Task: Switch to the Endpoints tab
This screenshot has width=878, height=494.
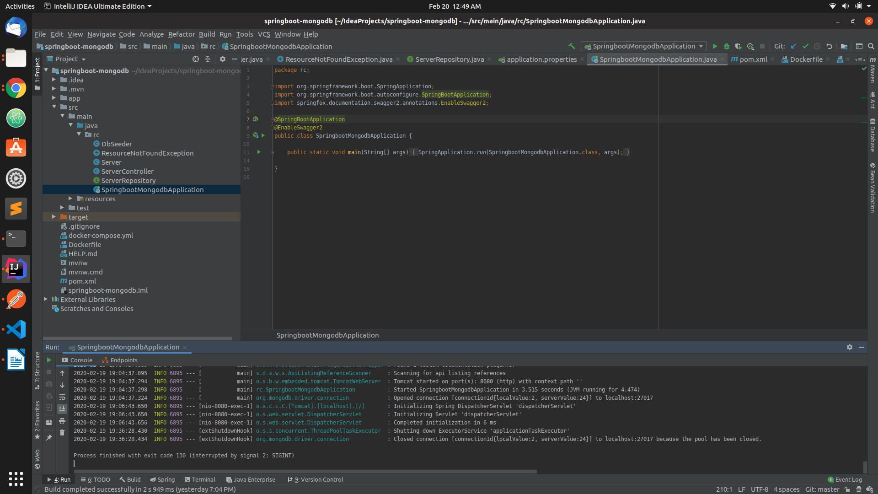Action: pos(119,360)
